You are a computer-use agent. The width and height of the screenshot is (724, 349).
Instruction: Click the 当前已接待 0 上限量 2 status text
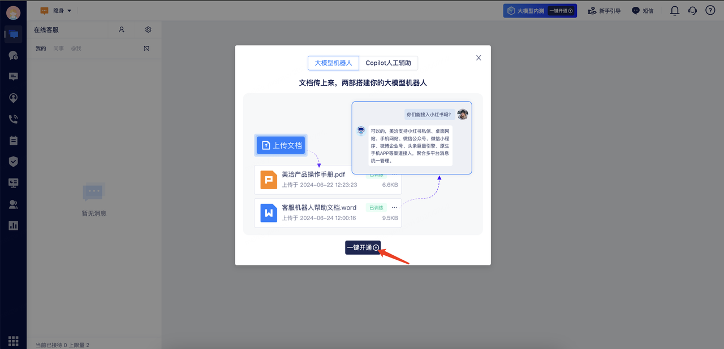(x=62, y=345)
